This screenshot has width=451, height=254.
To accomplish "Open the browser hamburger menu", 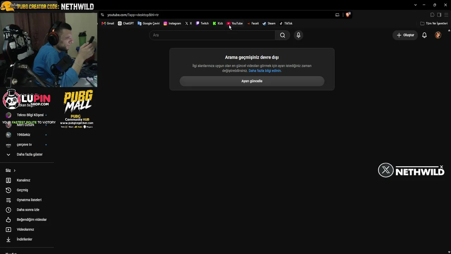I will click(446, 15).
